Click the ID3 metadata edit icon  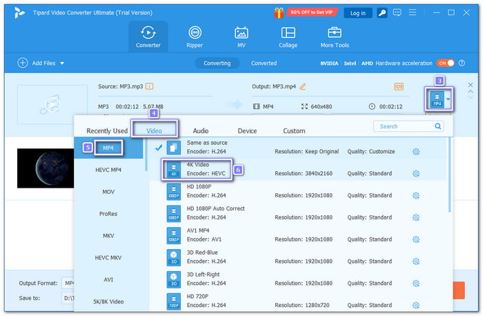(399, 86)
